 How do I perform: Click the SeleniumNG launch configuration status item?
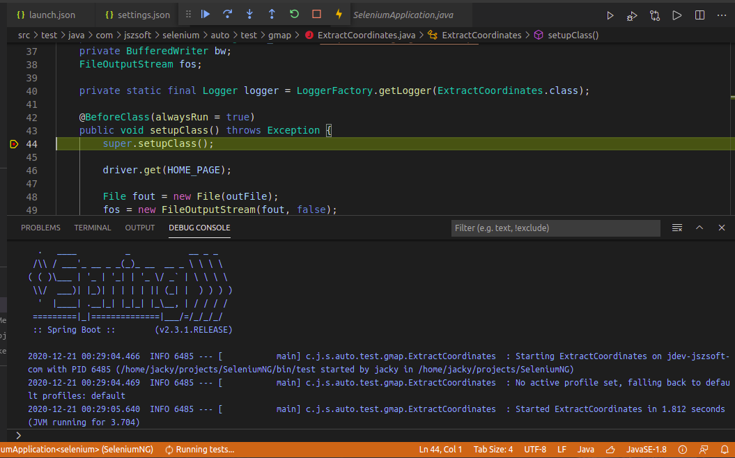coord(77,450)
